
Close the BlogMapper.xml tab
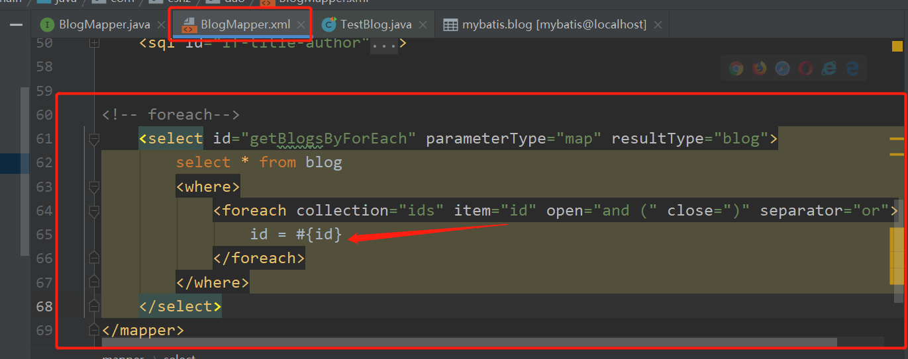[x=301, y=25]
